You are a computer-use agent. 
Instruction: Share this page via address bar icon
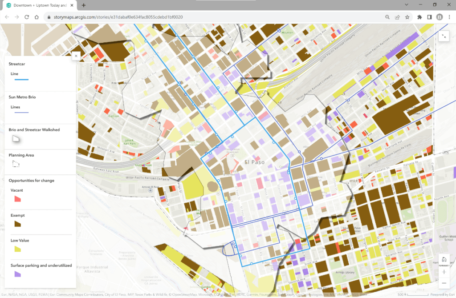(397, 17)
